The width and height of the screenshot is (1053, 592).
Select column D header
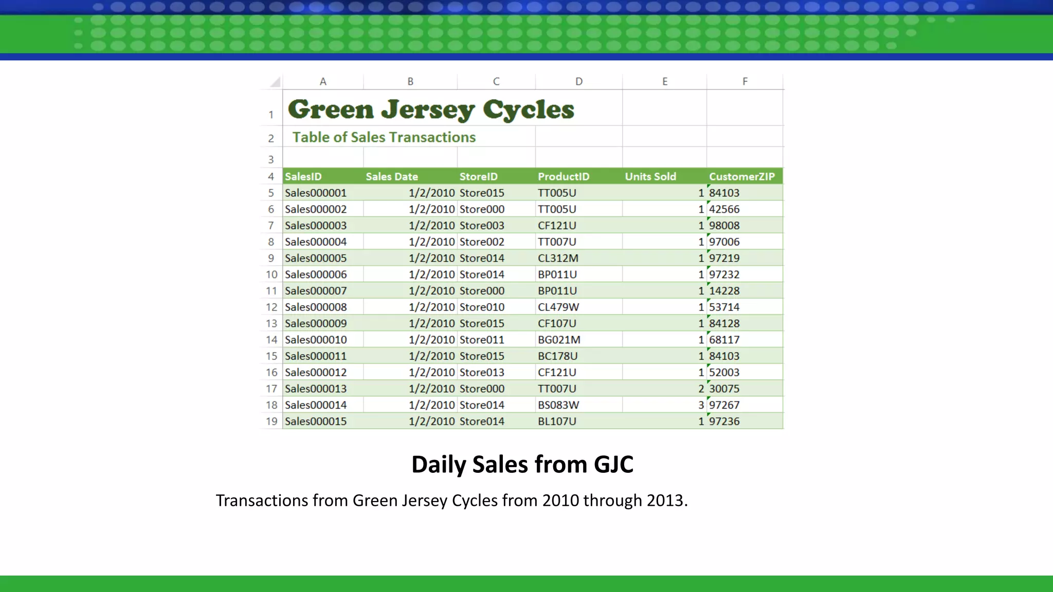click(x=579, y=82)
